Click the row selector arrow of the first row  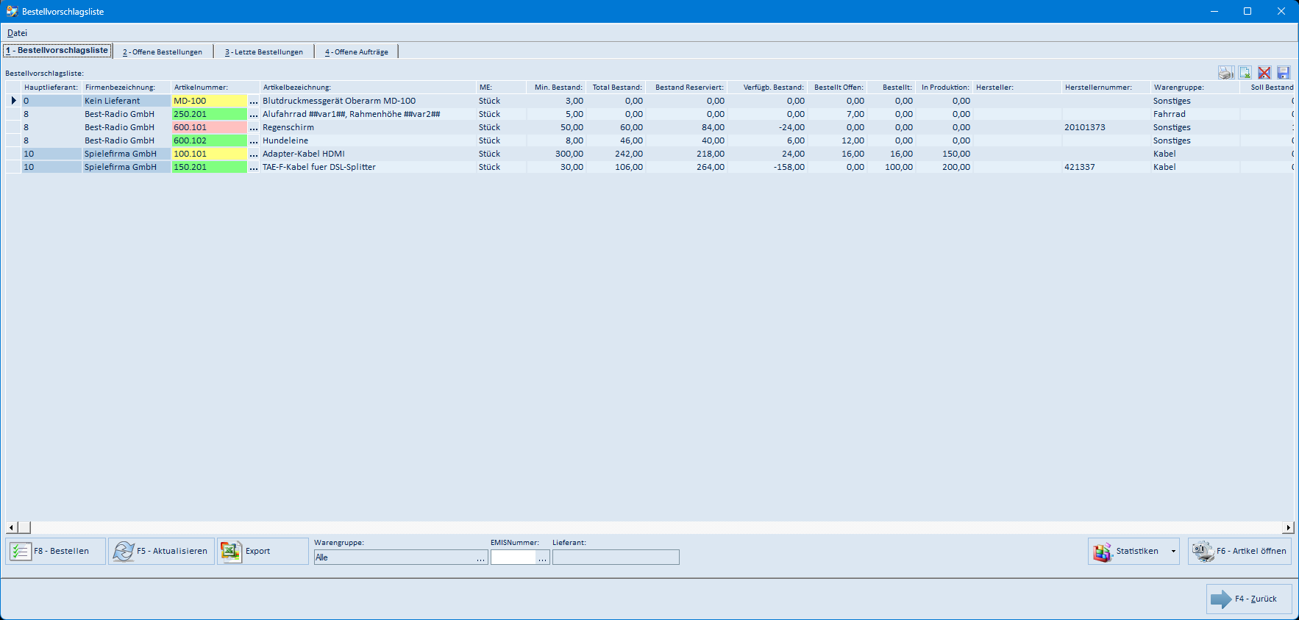click(13, 101)
